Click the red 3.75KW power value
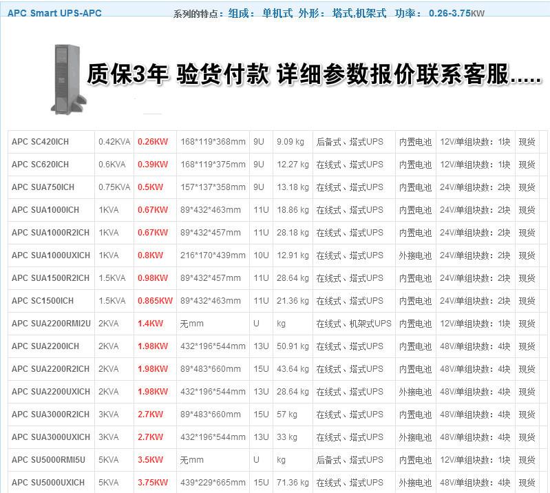550x493 pixels. click(x=152, y=483)
